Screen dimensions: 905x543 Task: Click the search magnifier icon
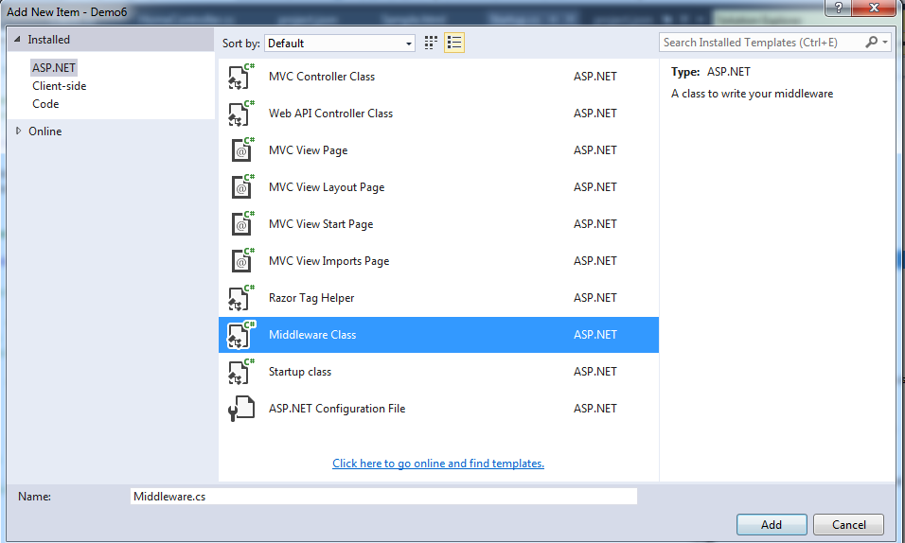pos(872,43)
